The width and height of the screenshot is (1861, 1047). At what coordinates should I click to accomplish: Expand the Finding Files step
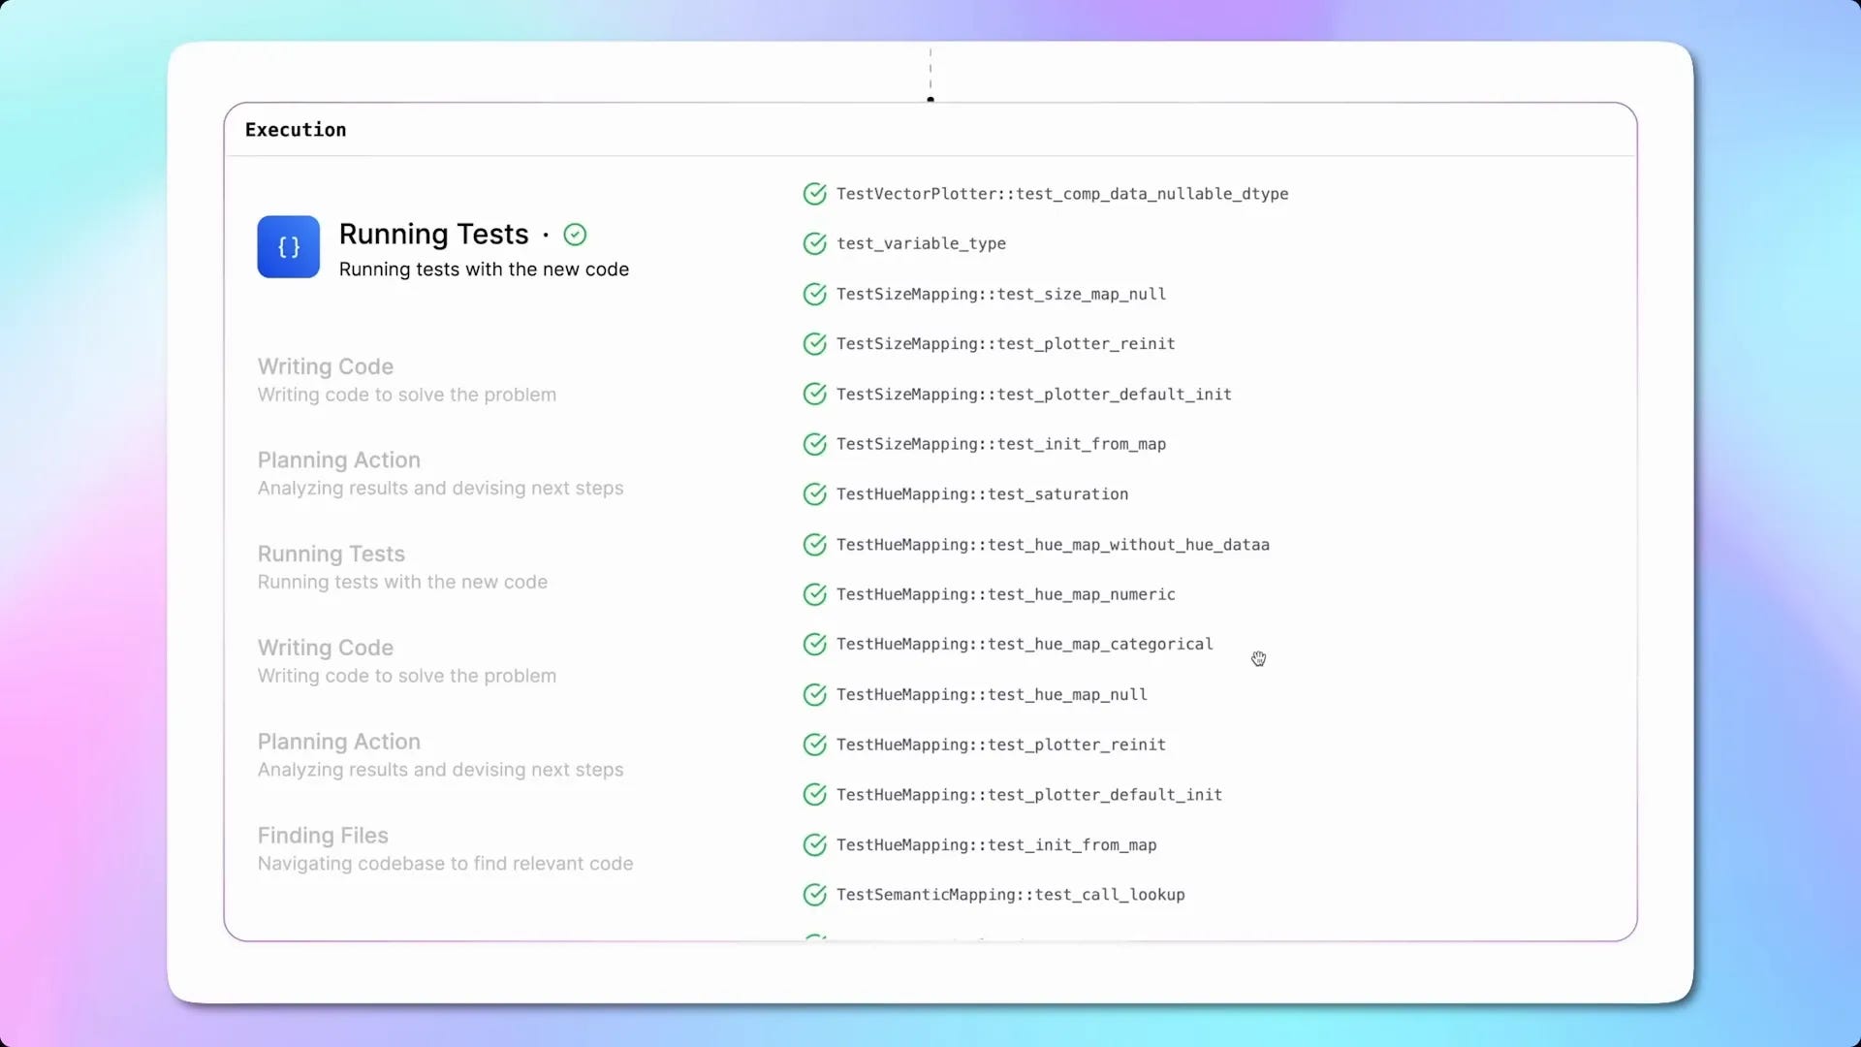point(323,835)
